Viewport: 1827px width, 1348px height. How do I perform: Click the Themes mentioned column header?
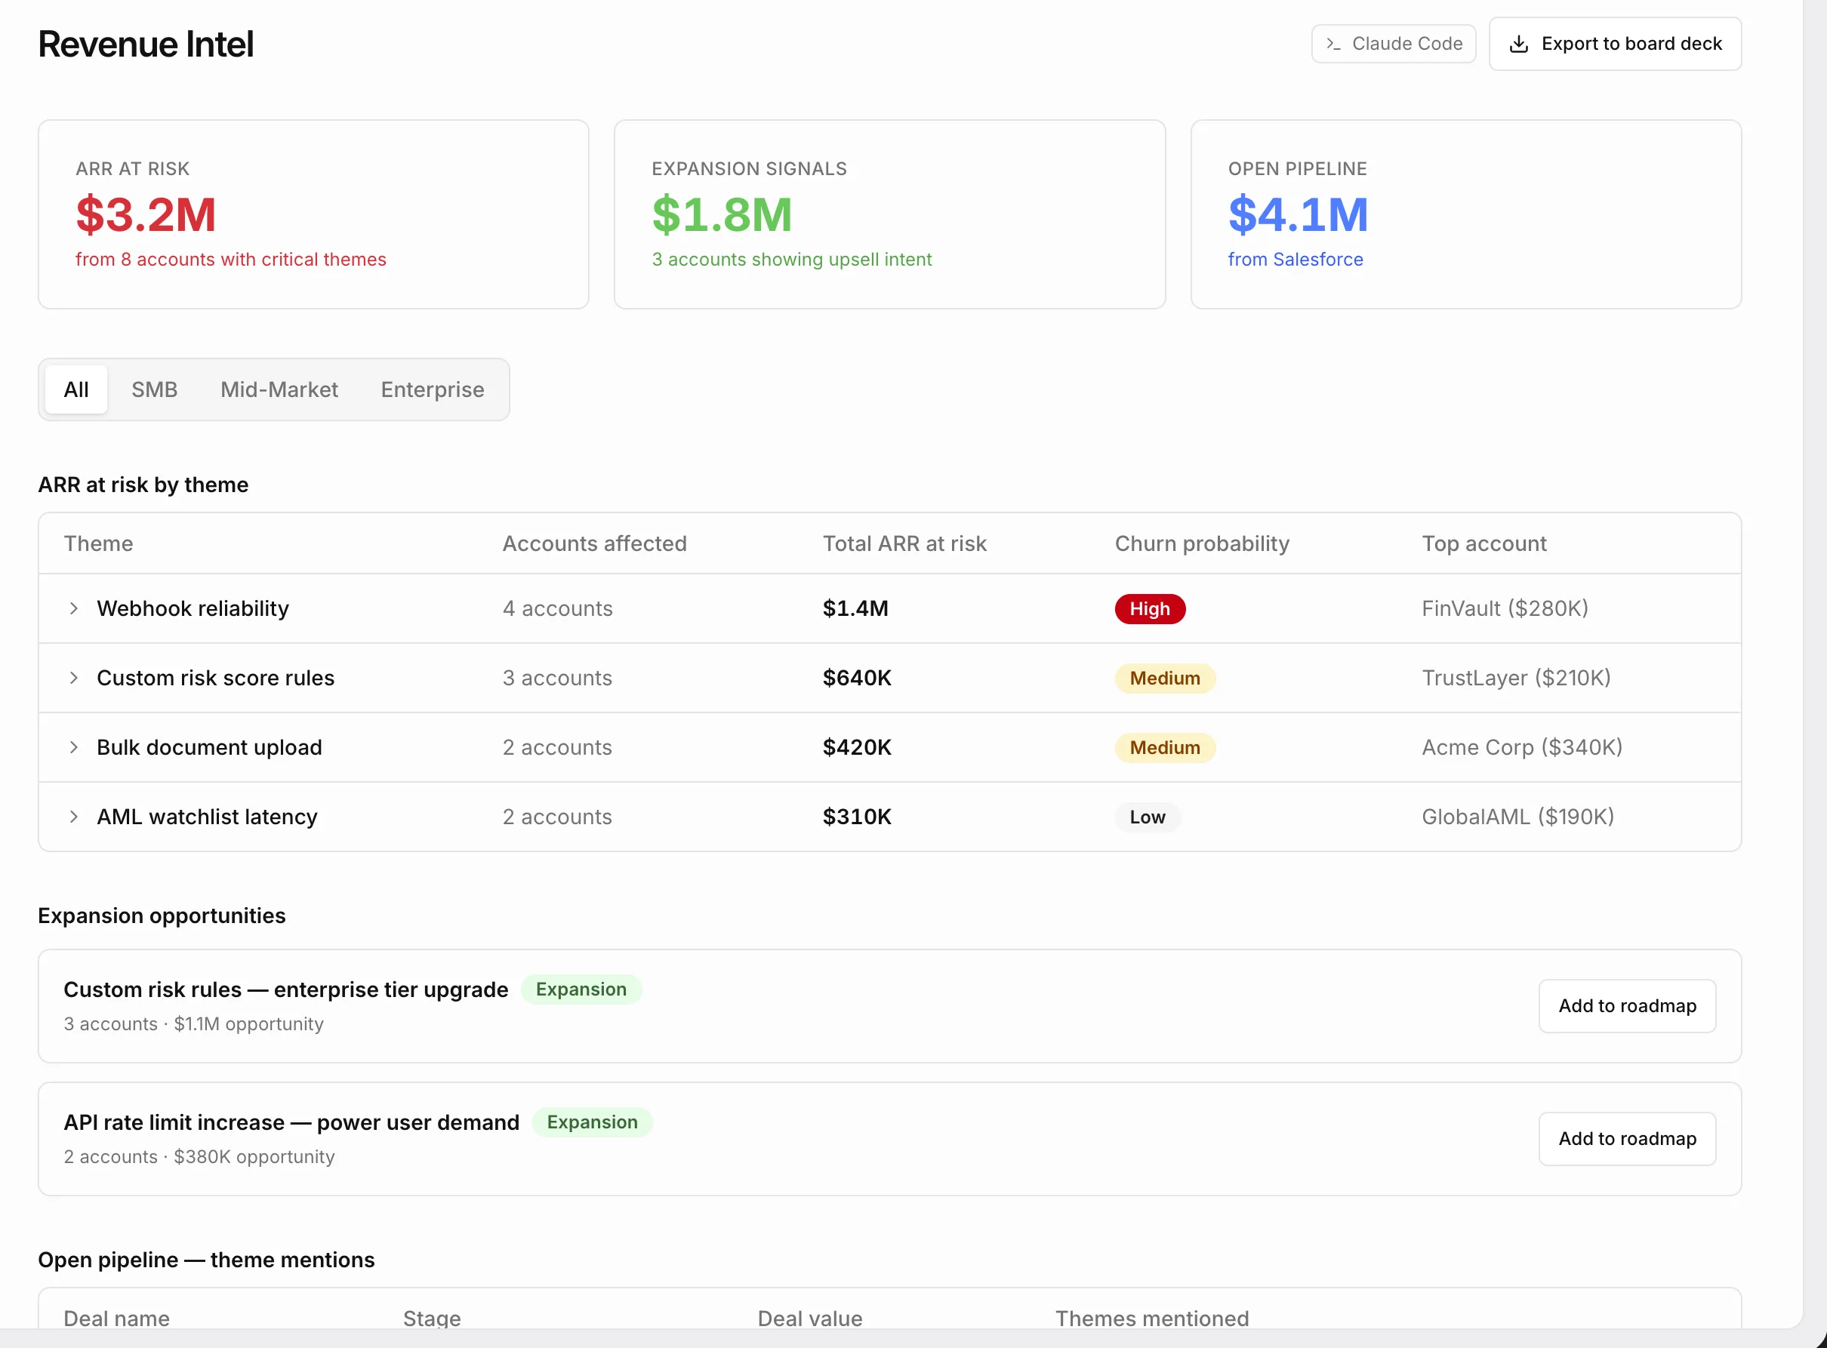point(1152,1319)
